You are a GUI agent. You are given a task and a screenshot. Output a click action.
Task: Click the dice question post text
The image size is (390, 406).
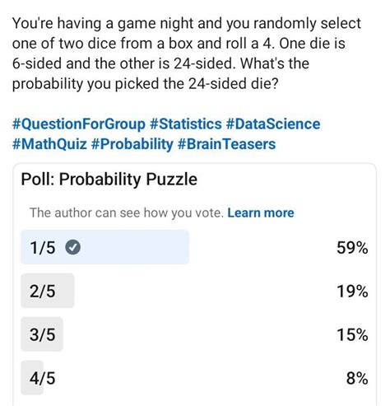(187, 54)
